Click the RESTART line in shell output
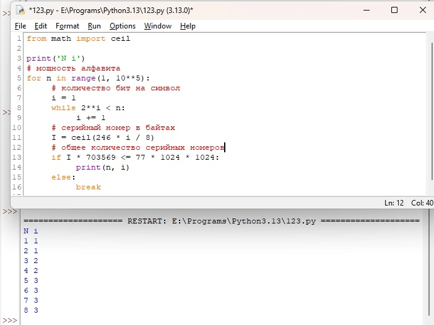 pos(222,221)
